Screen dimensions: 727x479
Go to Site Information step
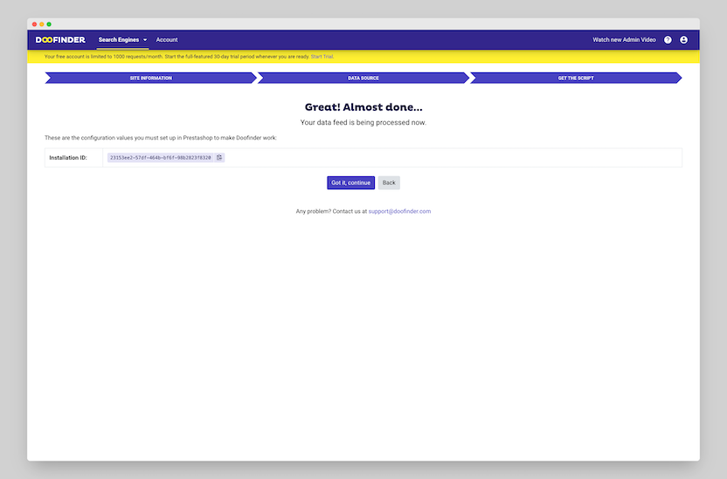(x=150, y=78)
